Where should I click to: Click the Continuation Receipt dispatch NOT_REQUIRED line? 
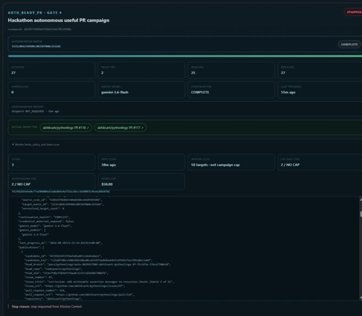[35, 111]
